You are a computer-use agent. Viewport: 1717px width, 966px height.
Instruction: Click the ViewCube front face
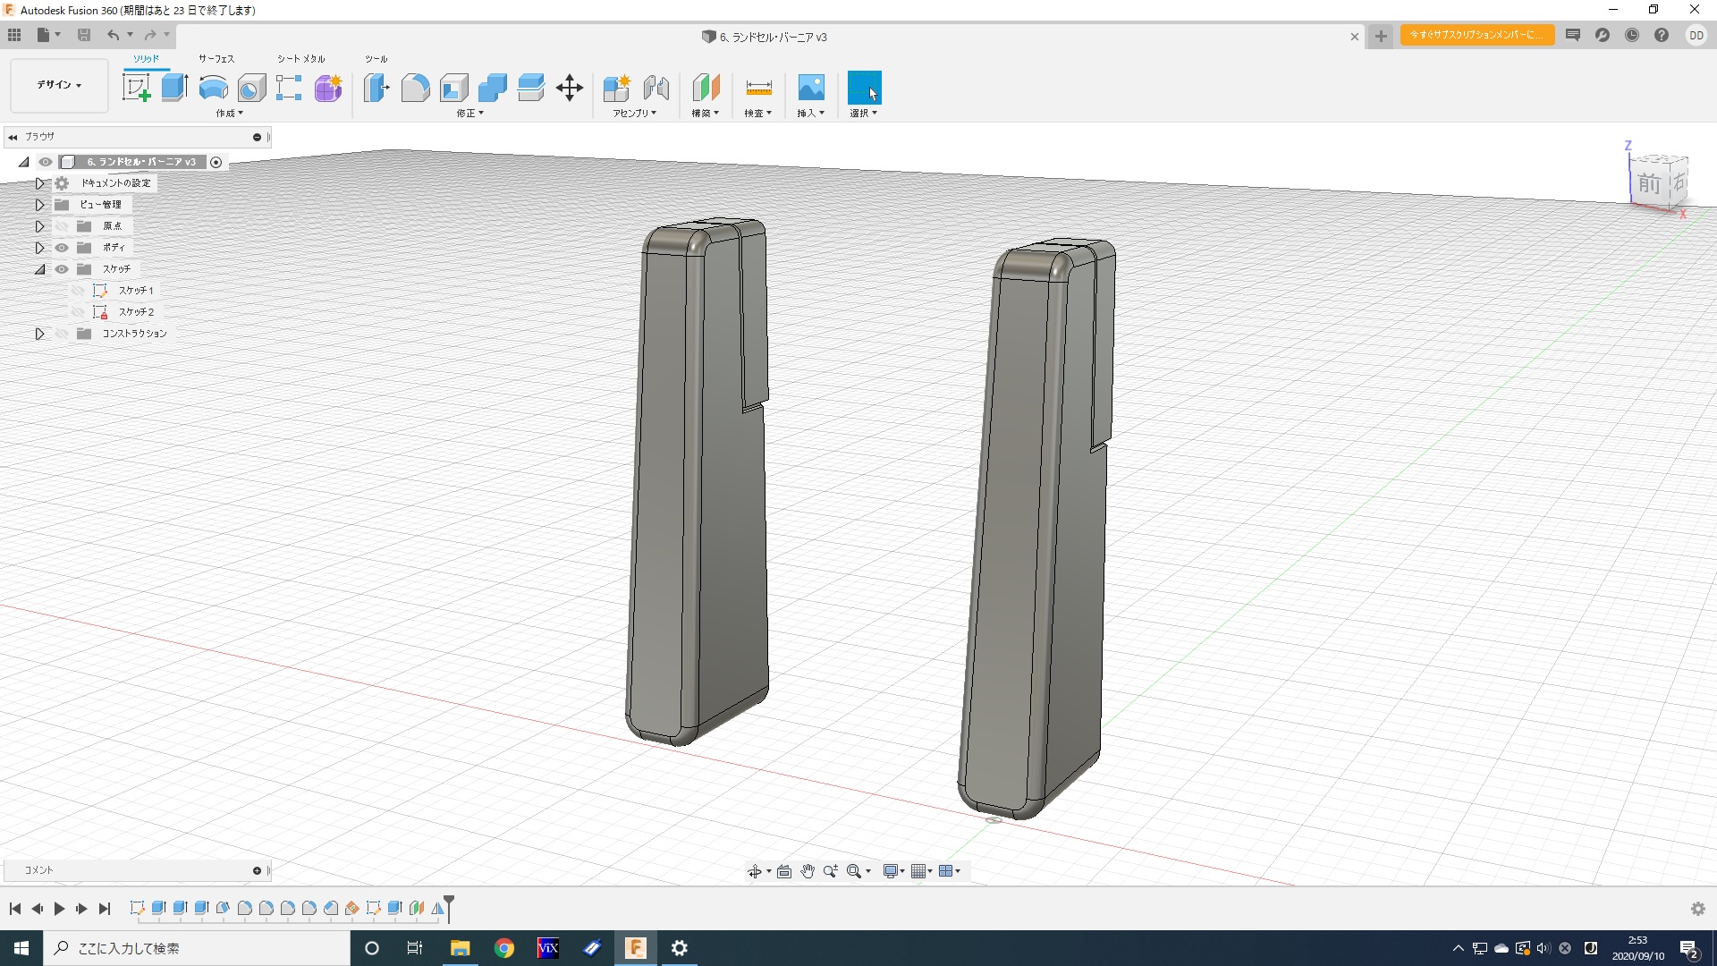pos(1649,184)
